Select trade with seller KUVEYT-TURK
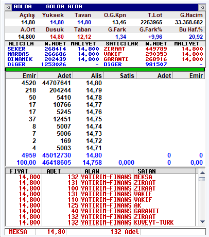The image size is (209, 237). pyautogui.click(x=100, y=223)
